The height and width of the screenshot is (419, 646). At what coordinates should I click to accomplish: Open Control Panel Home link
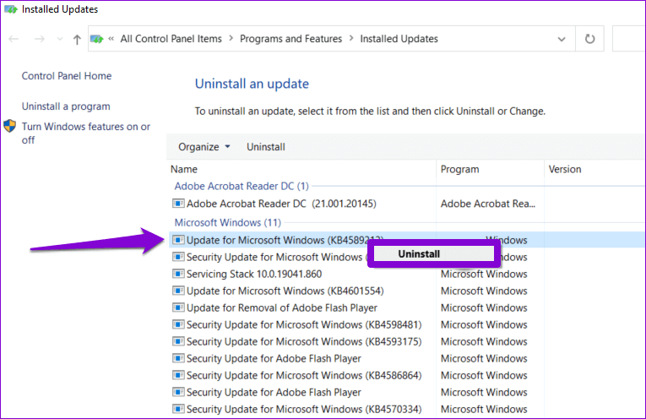(x=67, y=76)
